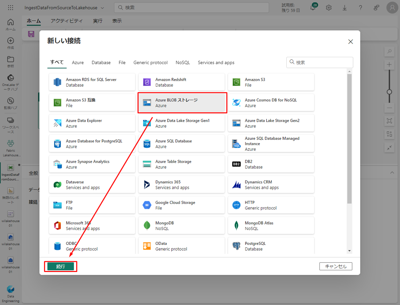Open the settings gear icon

point(328,8)
